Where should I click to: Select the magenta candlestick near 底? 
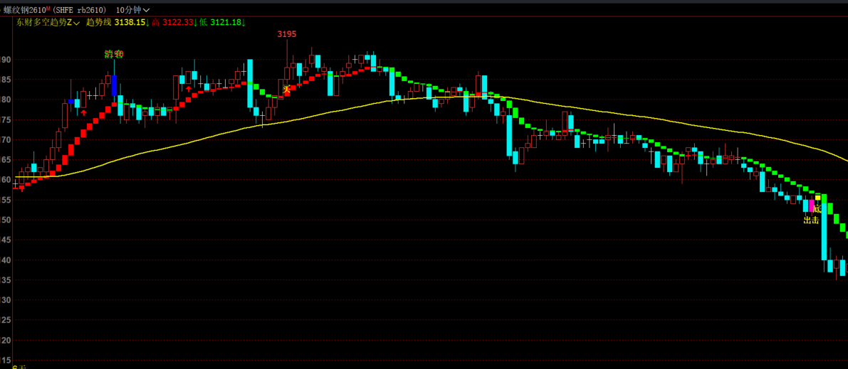[x=811, y=205]
